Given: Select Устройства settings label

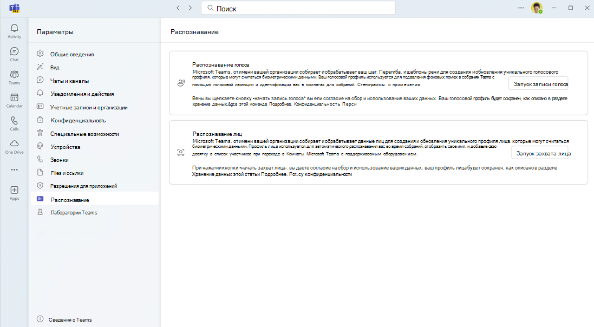Looking at the screenshot, I should [x=66, y=147].
